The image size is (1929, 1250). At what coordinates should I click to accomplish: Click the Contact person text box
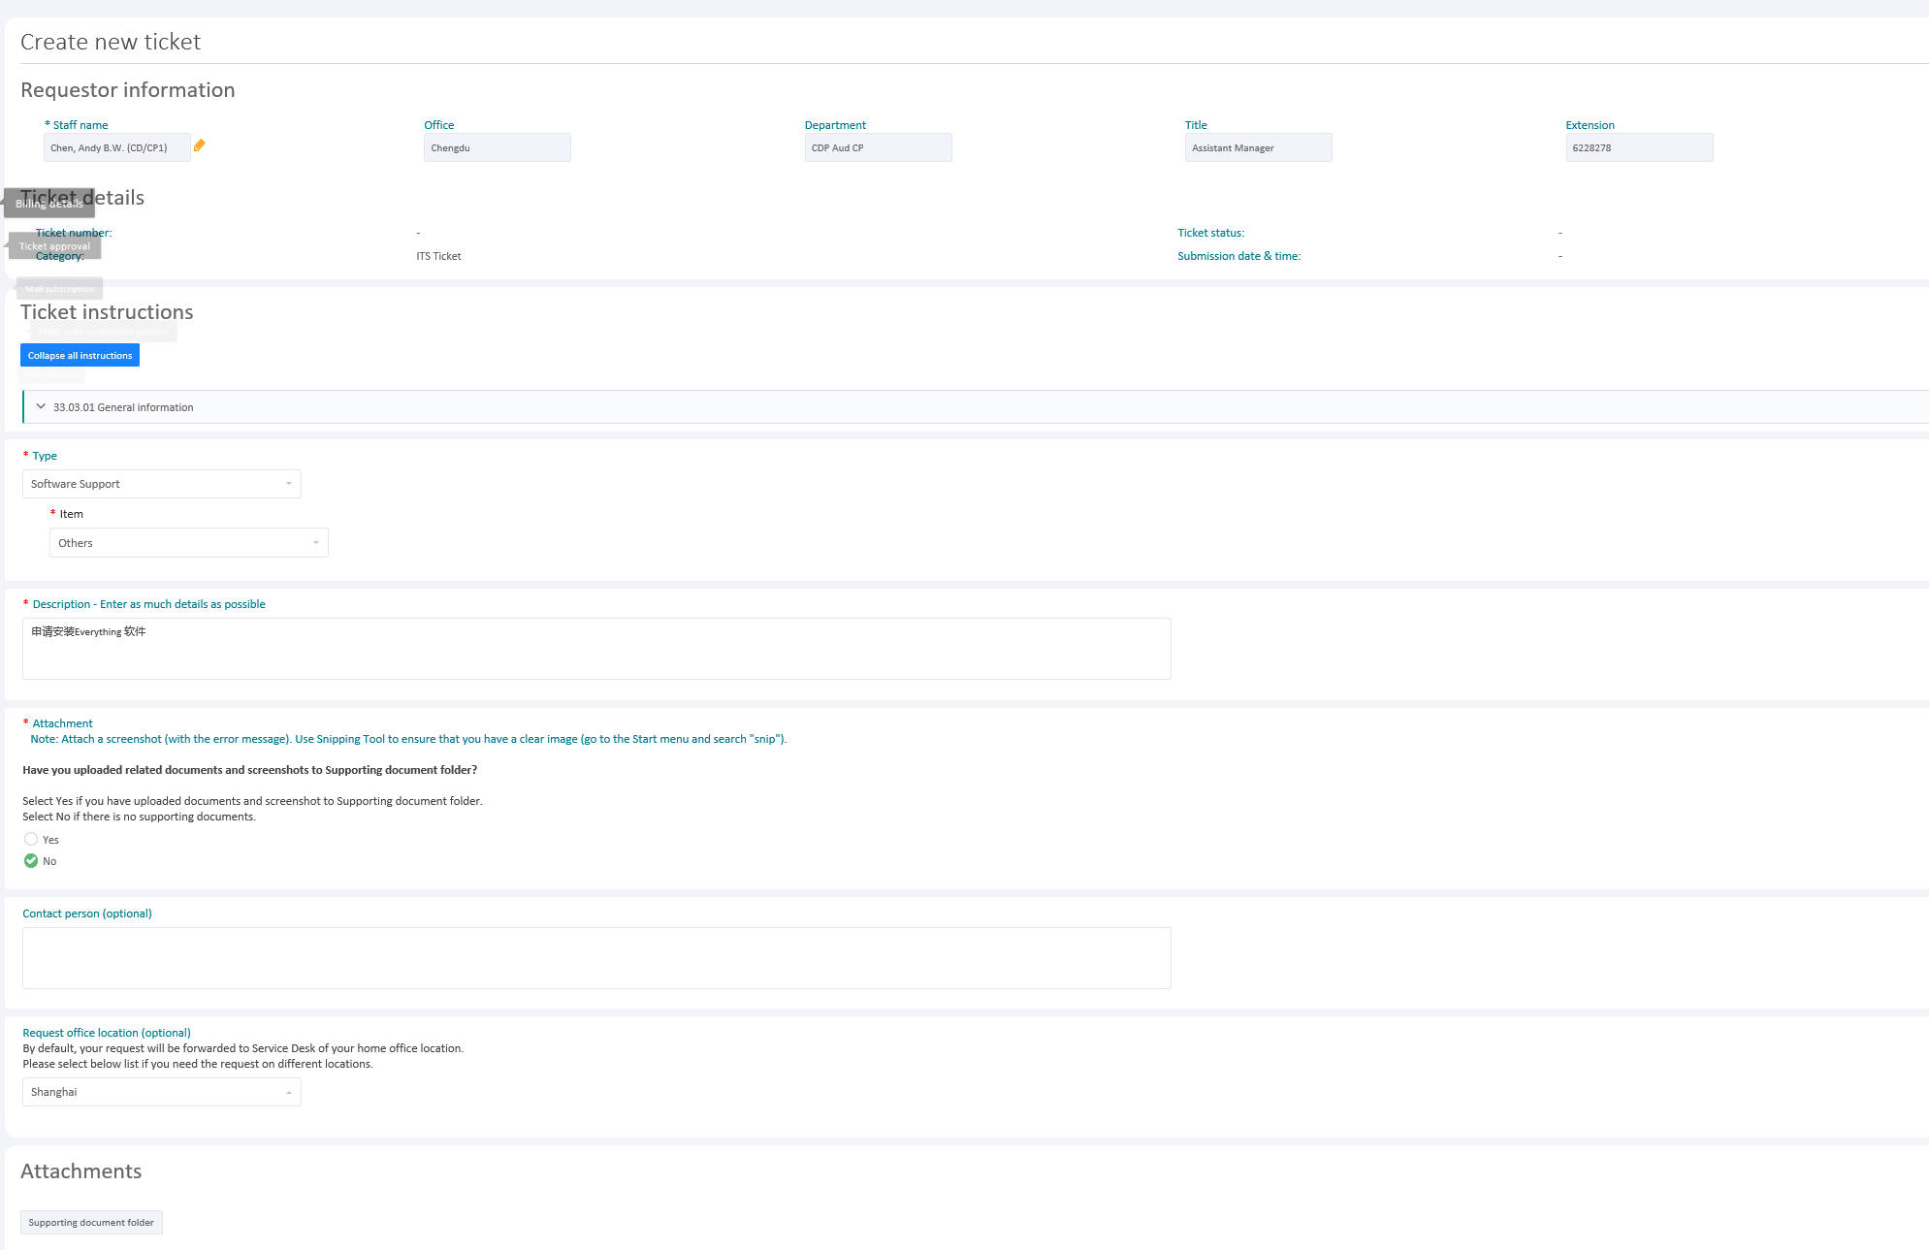tap(595, 958)
